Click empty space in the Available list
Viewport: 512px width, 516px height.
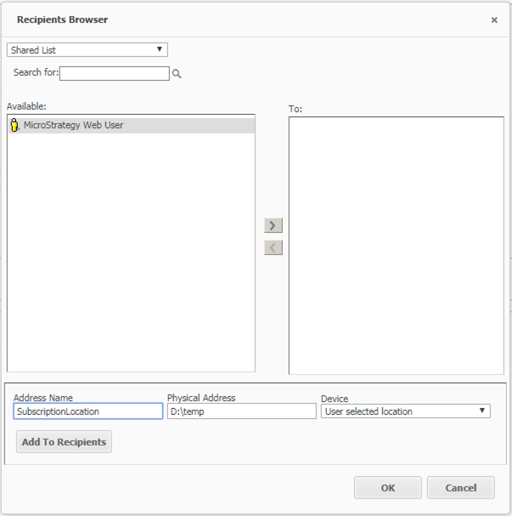pos(131,255)
